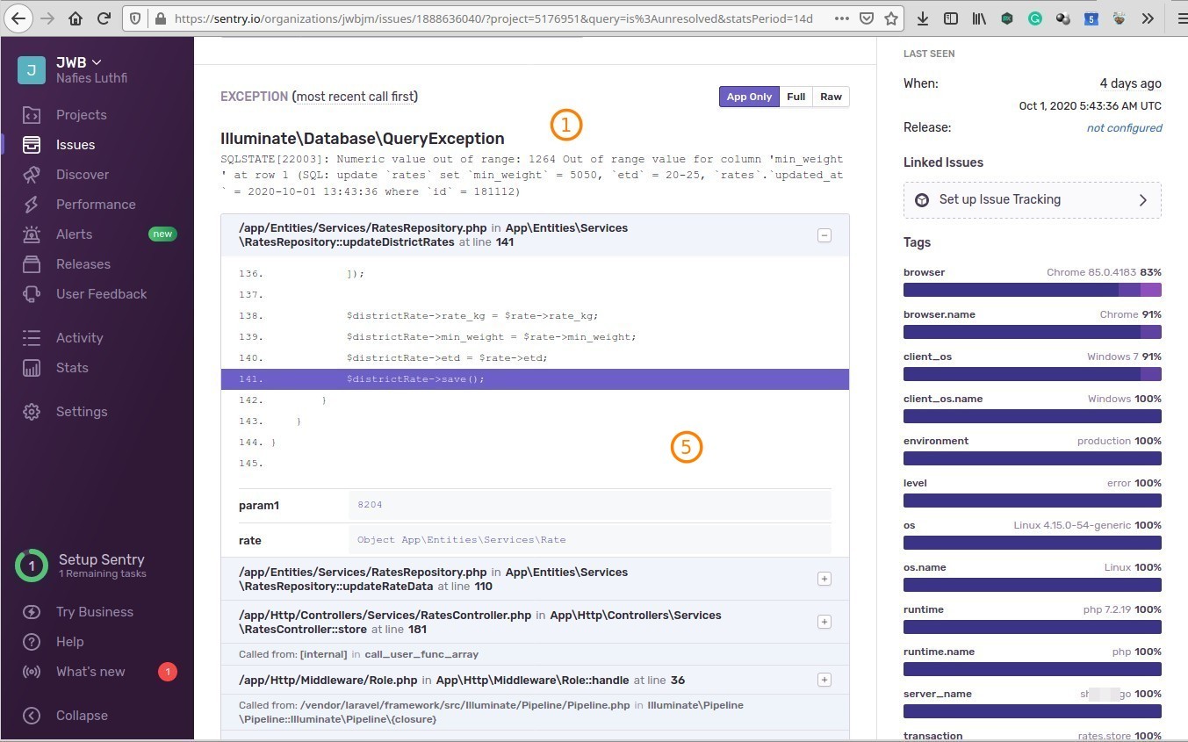This screenshot has width=1188, height=742.
Task: Click the os.name tag label
Action: tap(925, 567)
